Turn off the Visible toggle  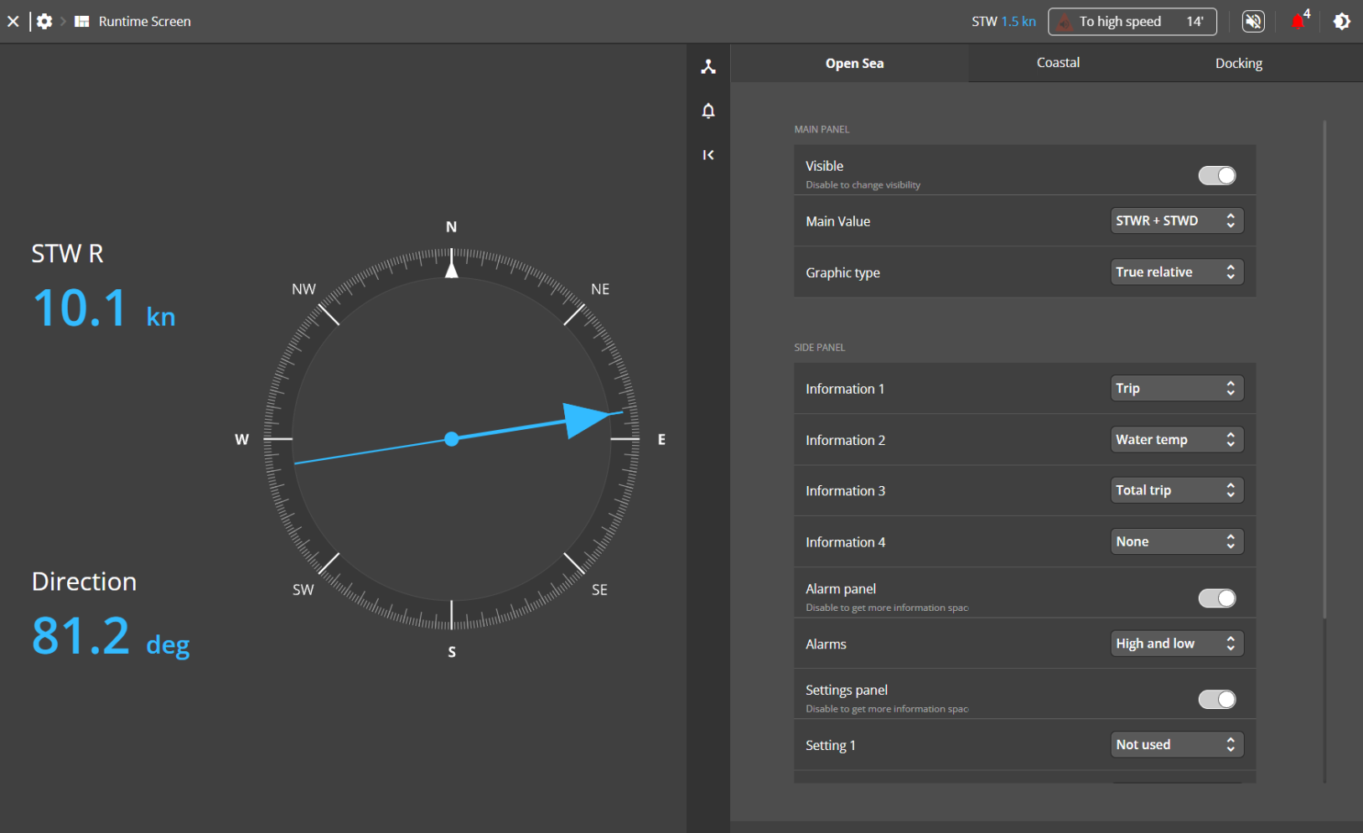(1217, 175)
